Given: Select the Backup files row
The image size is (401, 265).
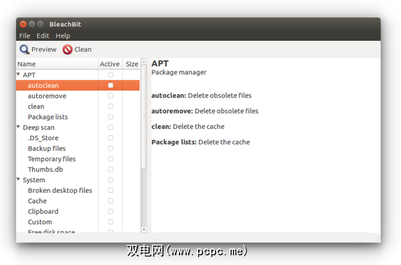Looking at the screenshot, I should pyautogui.click(x=78, y=149).
